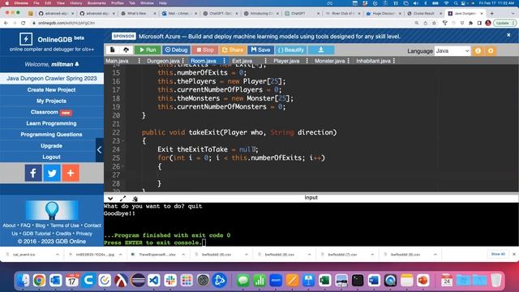
Task: Click the browser address bar
Action: [221, 23]
